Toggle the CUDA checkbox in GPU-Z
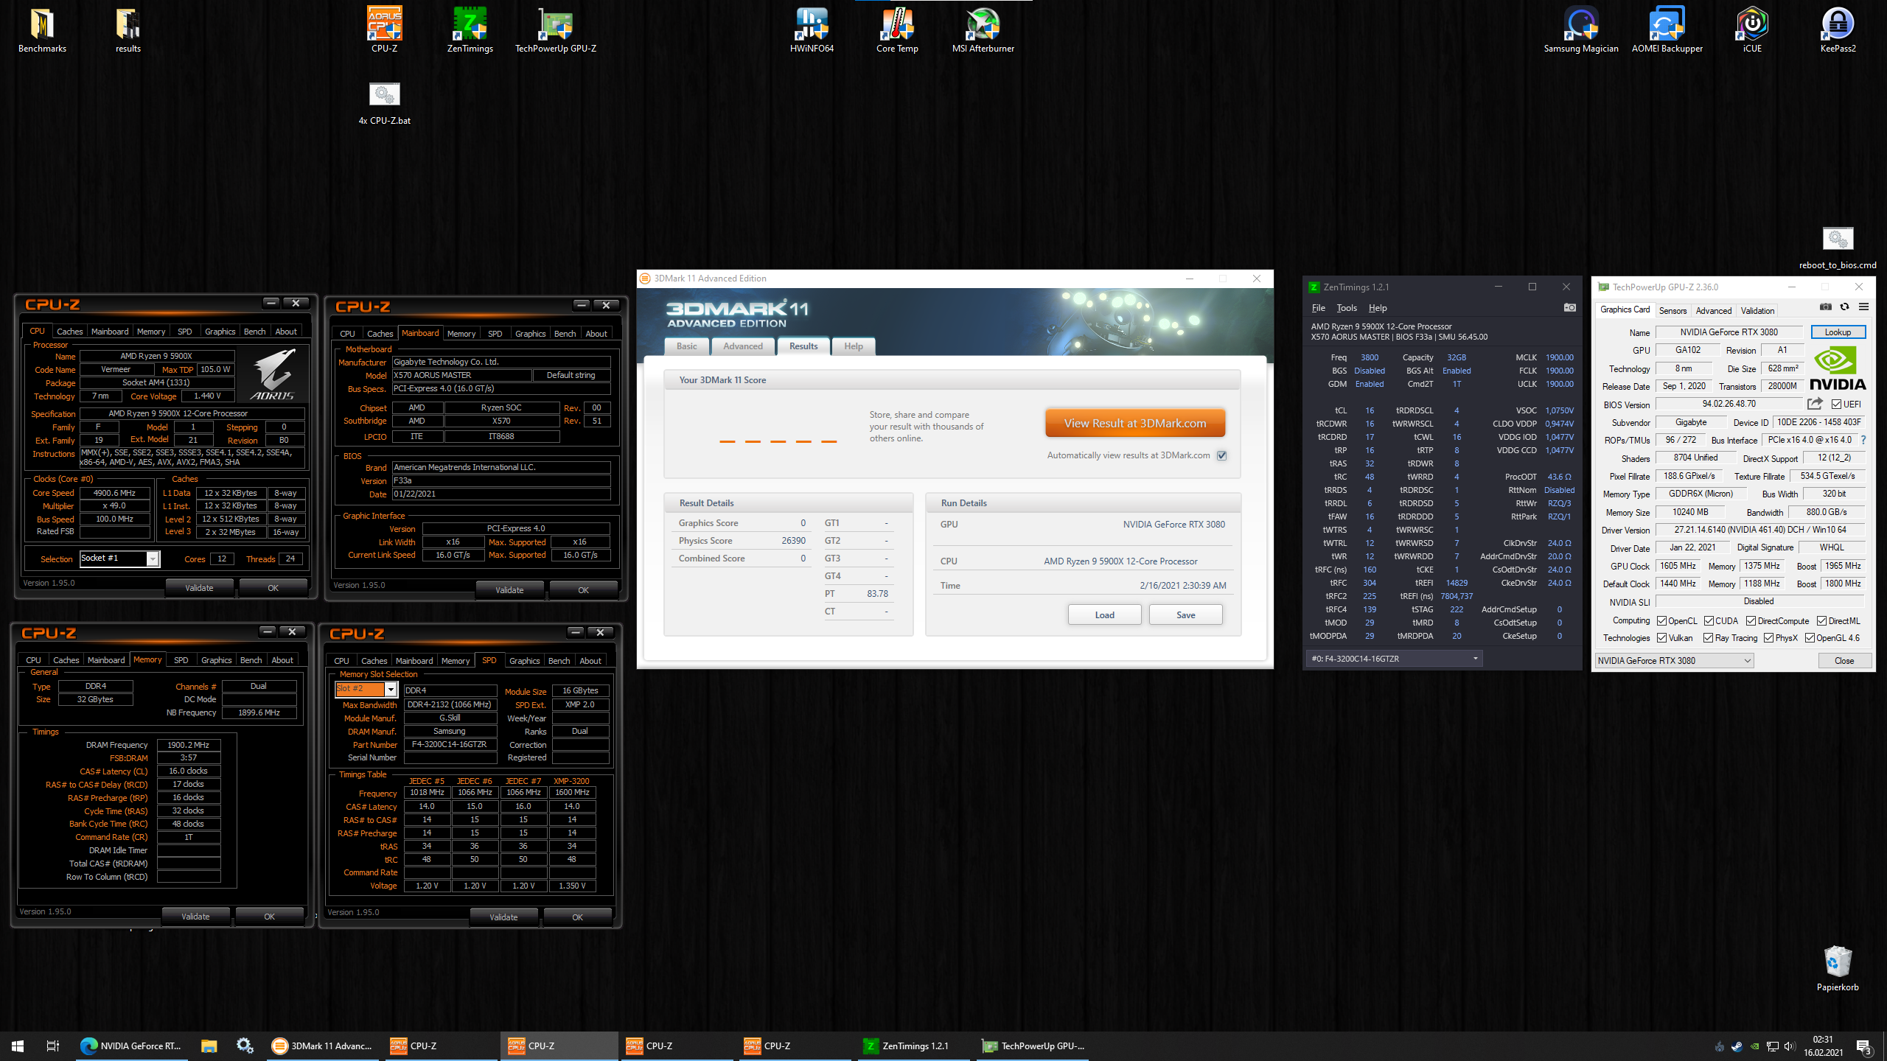Screen dimensions: 1887x1061 [x=1709, y=621]
